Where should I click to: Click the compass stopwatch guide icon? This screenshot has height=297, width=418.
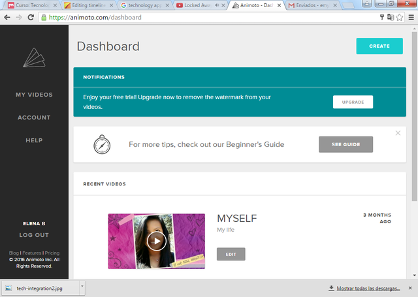102,144
